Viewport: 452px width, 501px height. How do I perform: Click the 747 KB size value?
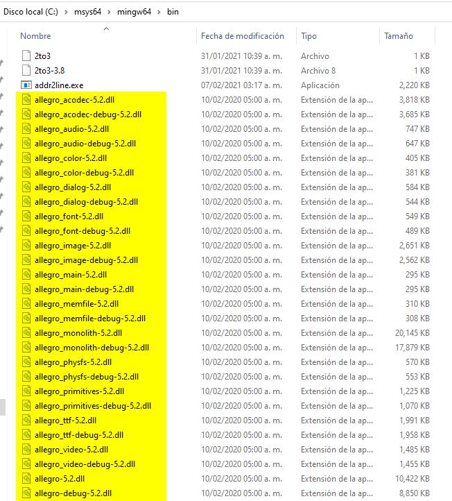point(417,129)
